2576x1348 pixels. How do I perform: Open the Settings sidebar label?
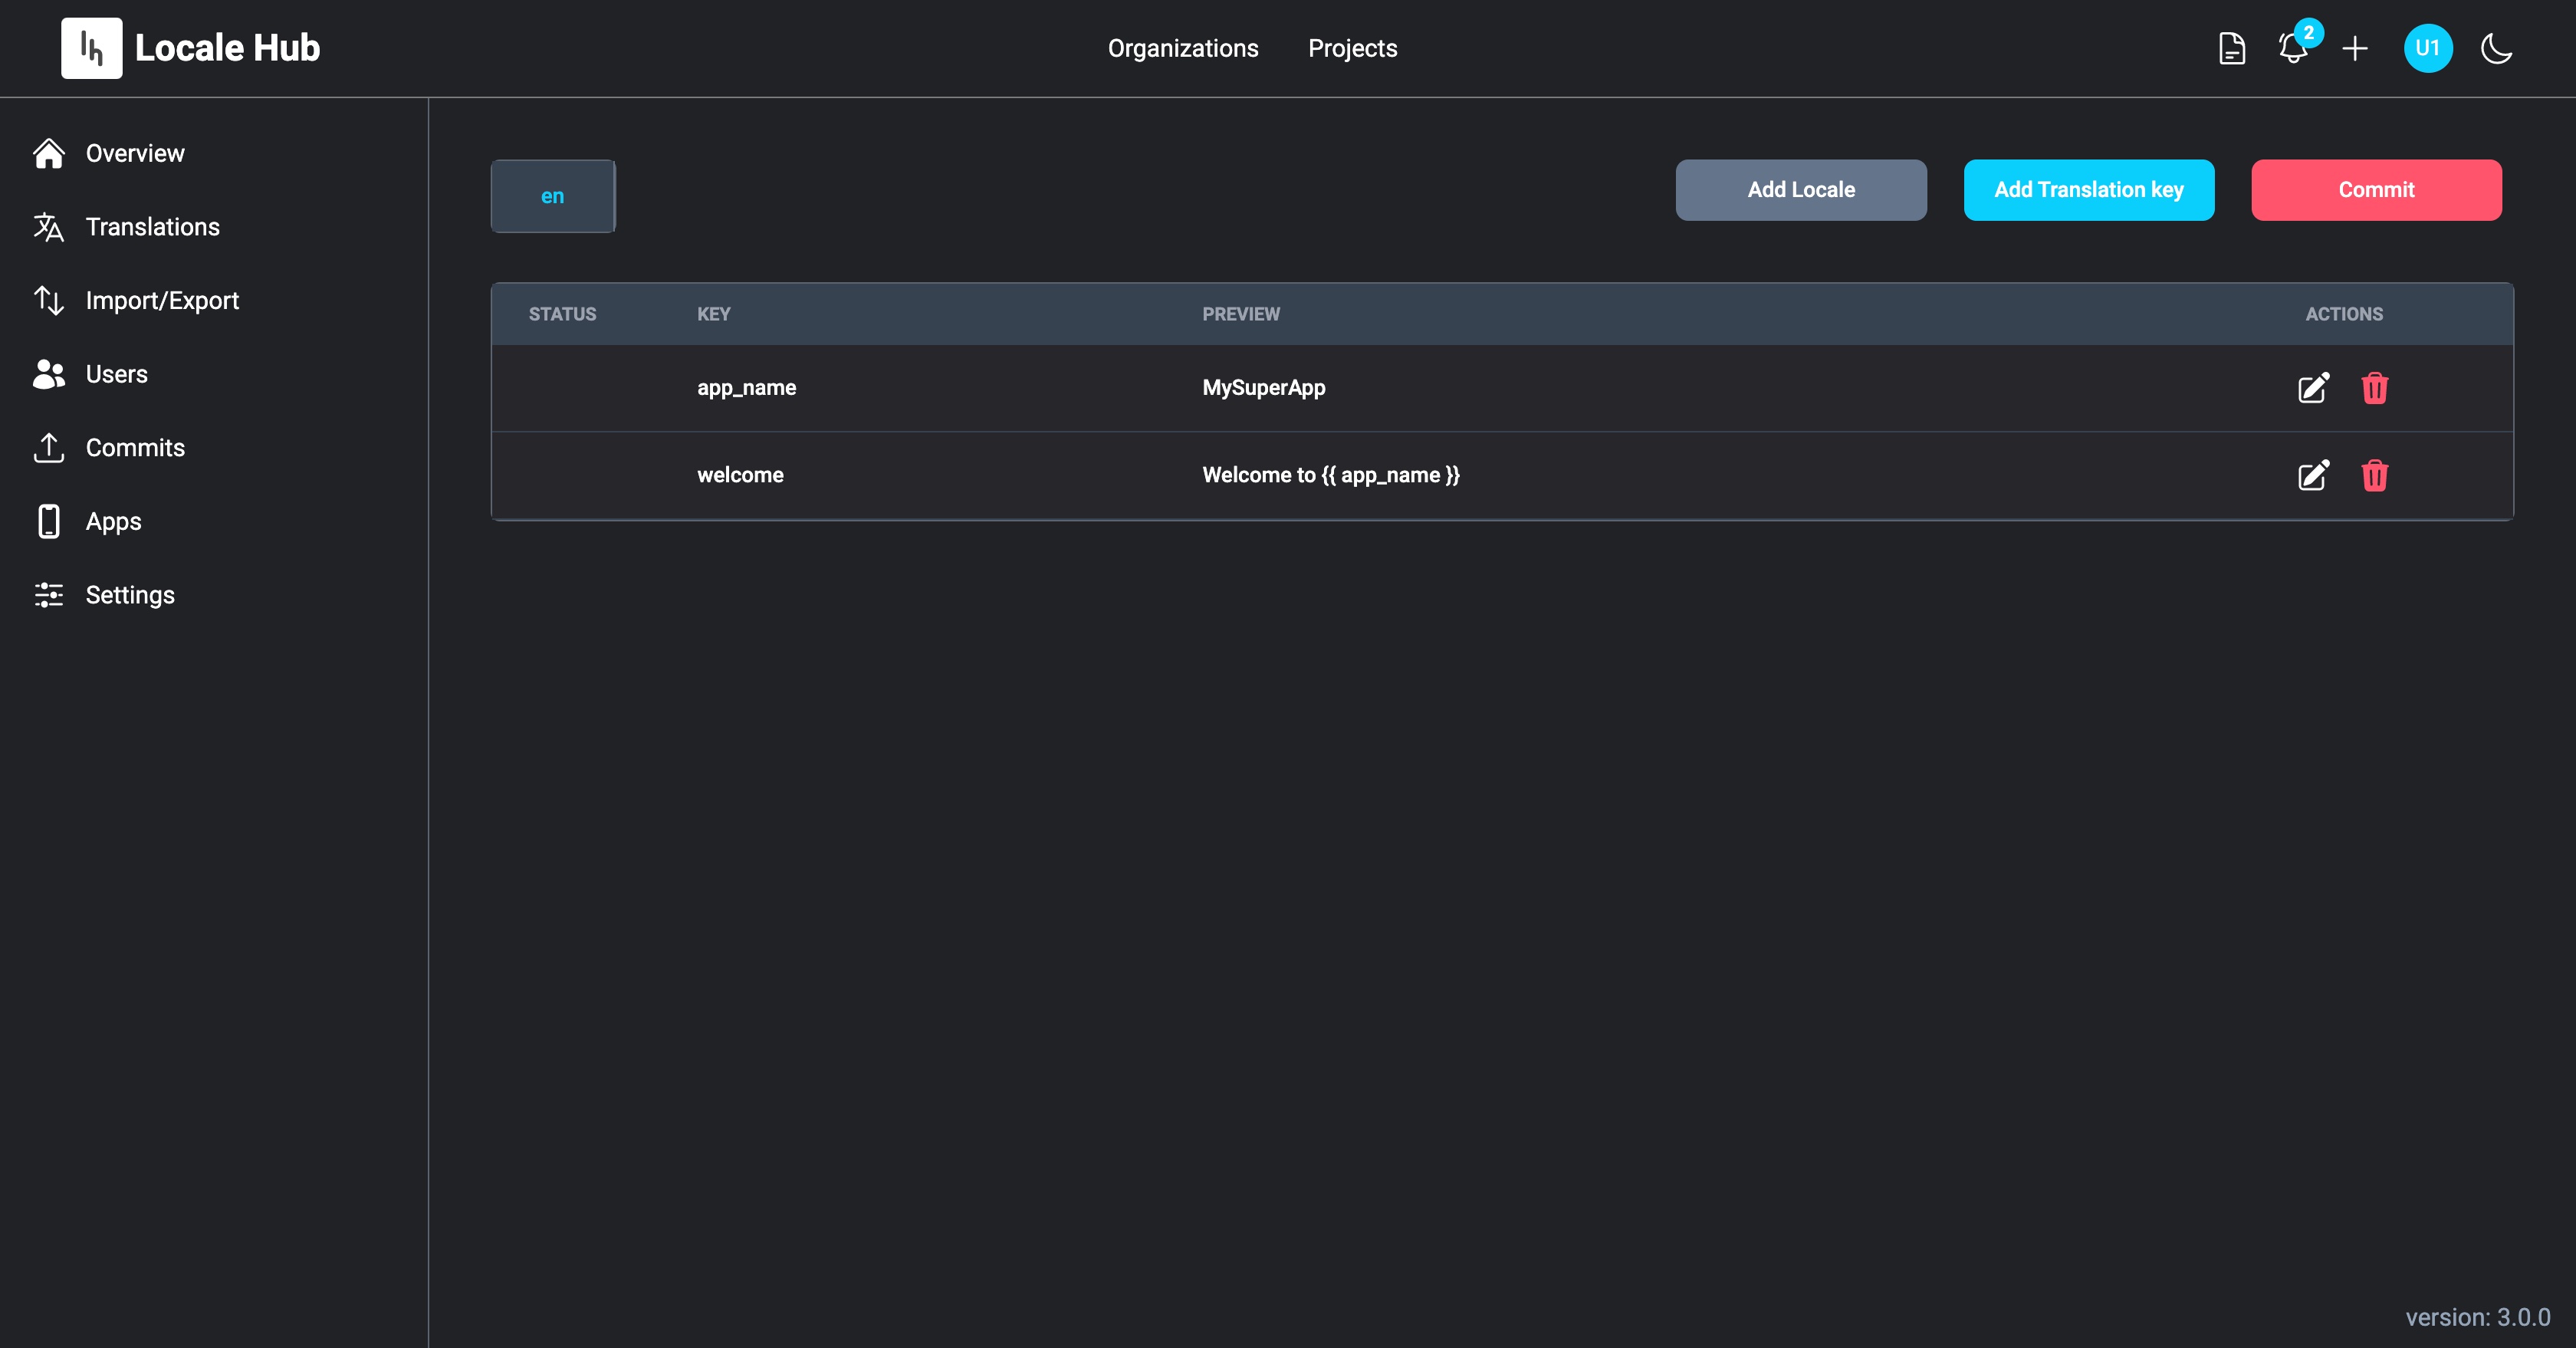point(130,595)
